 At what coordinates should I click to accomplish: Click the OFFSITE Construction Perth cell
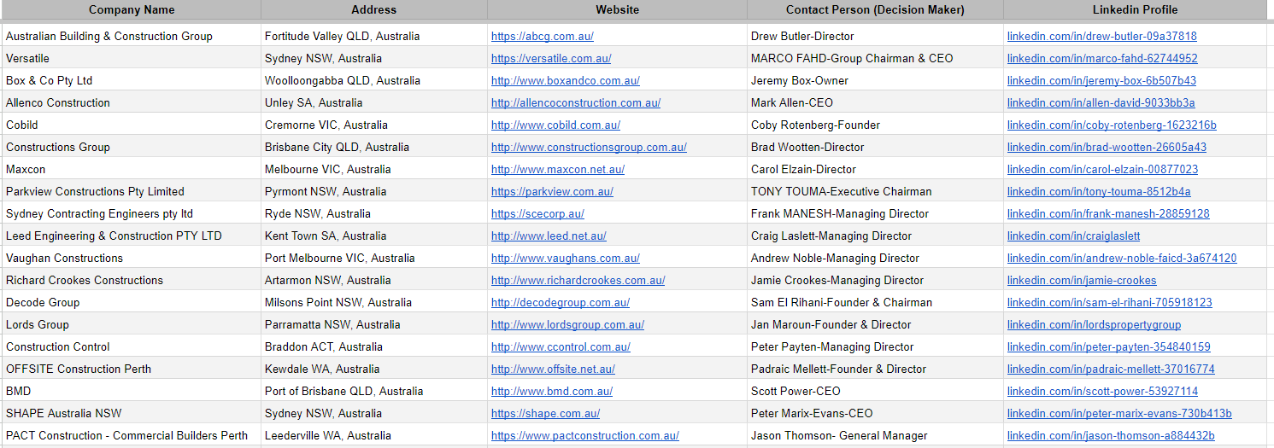click(x=79, y=369)
